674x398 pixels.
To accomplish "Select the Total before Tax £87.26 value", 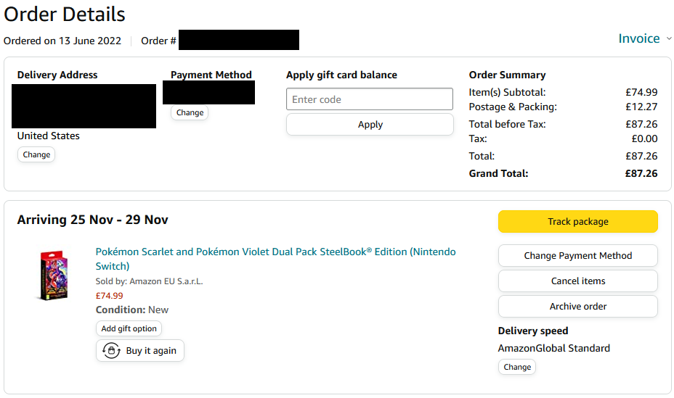I will click(x=641, y=124).
